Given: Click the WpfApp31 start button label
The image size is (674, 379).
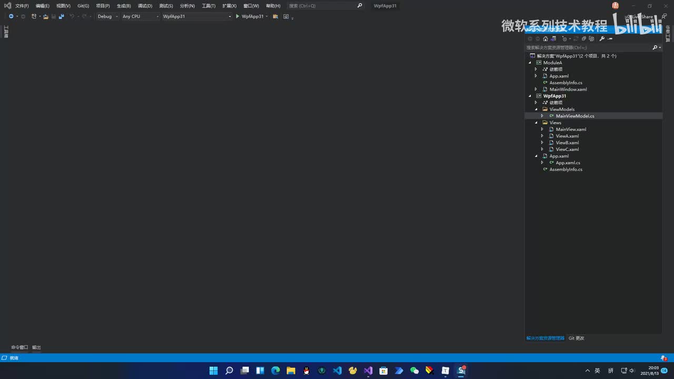Looking at the screenshot, I should (253, 16).
